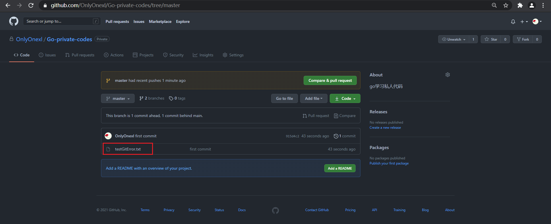
Task: Reload the page in the browser
Action: pos(31,5)
